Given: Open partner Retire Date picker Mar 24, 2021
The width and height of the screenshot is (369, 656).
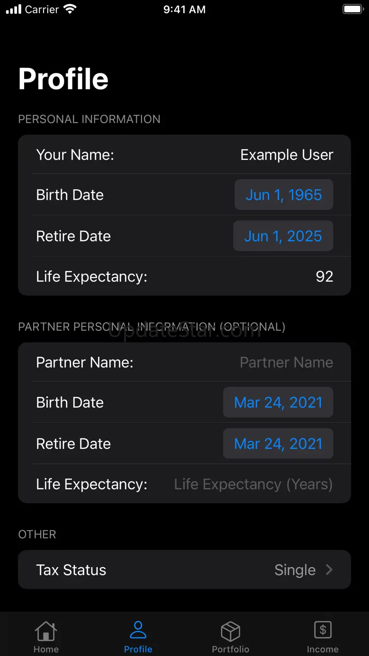Looking at the screenshot, I should (x=278, y=444).
